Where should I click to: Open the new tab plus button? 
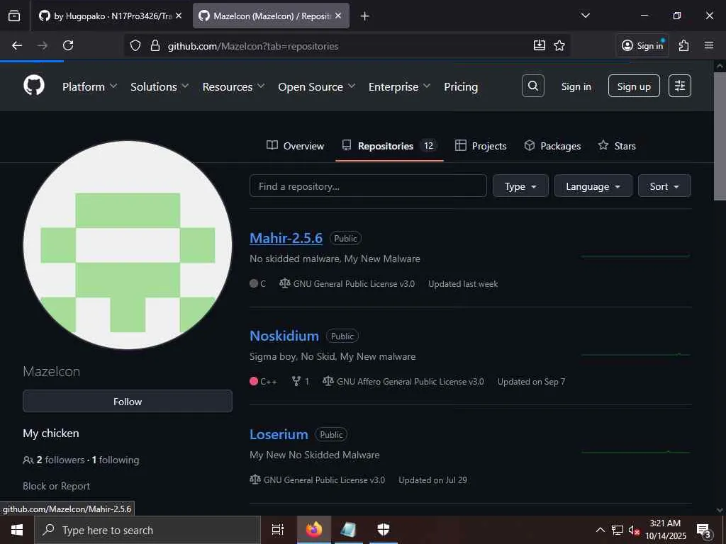(365, 16)
